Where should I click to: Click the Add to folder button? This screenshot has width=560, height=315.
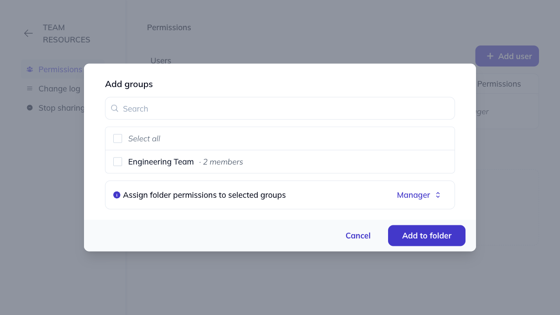point(427,235)
